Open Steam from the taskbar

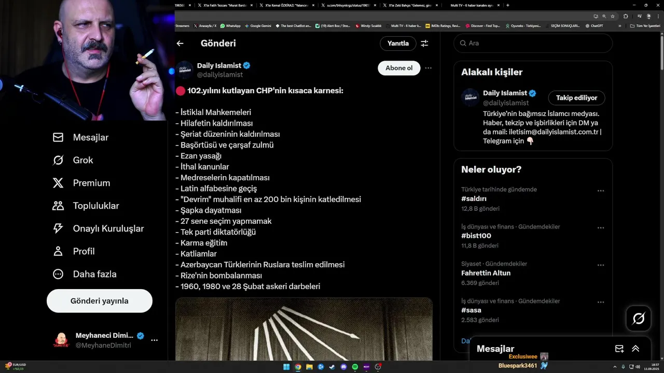(332, 367)
